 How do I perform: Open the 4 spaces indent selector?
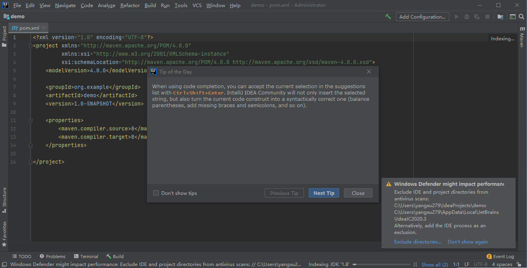502,264
